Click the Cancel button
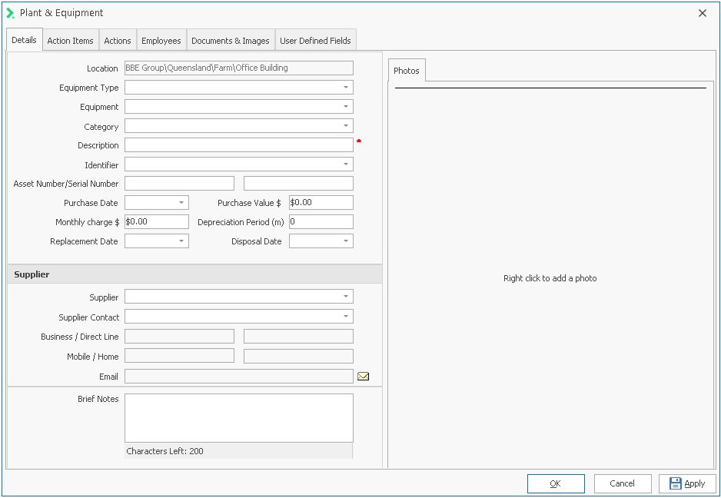 coord(623,483)
